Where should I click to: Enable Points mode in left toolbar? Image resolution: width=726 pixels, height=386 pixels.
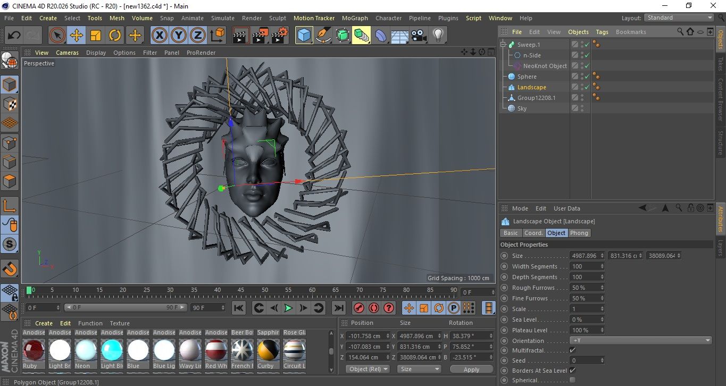[10, 143]
